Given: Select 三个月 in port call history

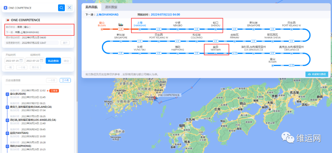Looking at the screenshot, I should (65, 80).
